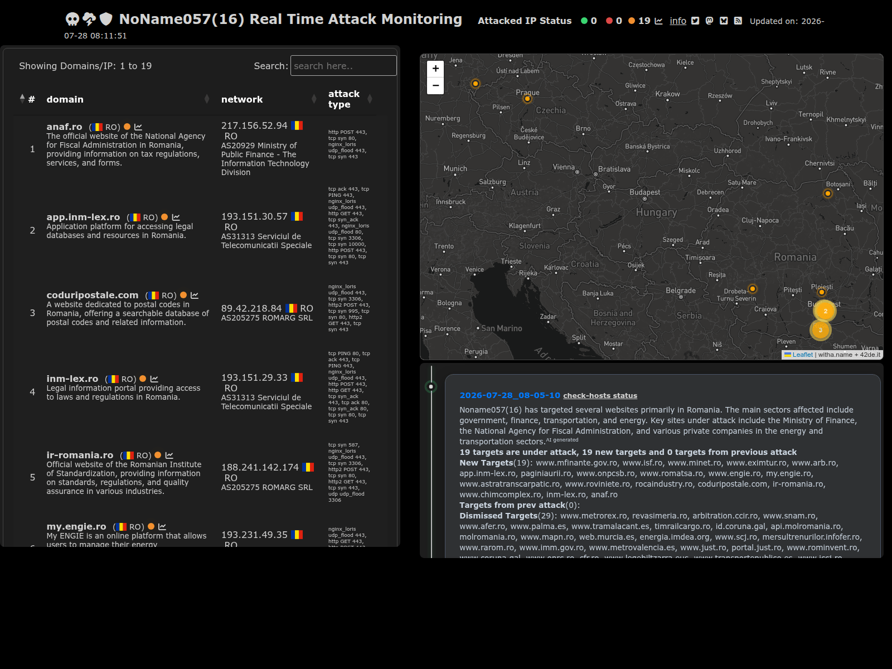Image resolution: width=892 pixels, height=669 pixels.
Task: Click orange status dot for anaf.ro
Action: (x=127, y=127)
